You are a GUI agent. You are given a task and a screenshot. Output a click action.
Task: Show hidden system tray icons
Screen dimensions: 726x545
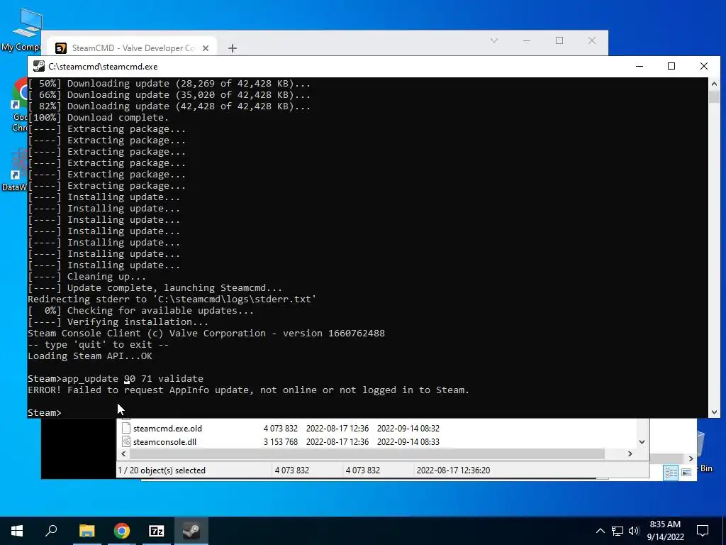600,531
